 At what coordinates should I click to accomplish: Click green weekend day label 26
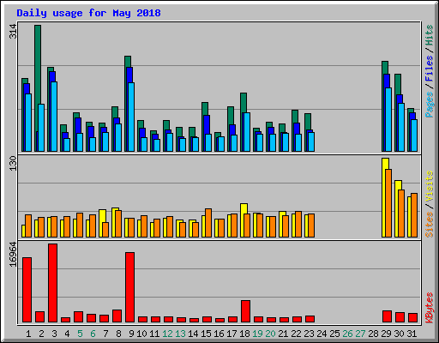coord(347,334)
